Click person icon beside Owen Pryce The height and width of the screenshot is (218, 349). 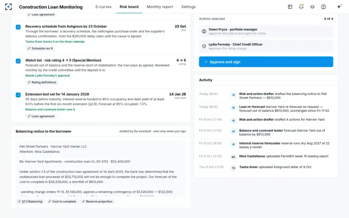point(204,31)
